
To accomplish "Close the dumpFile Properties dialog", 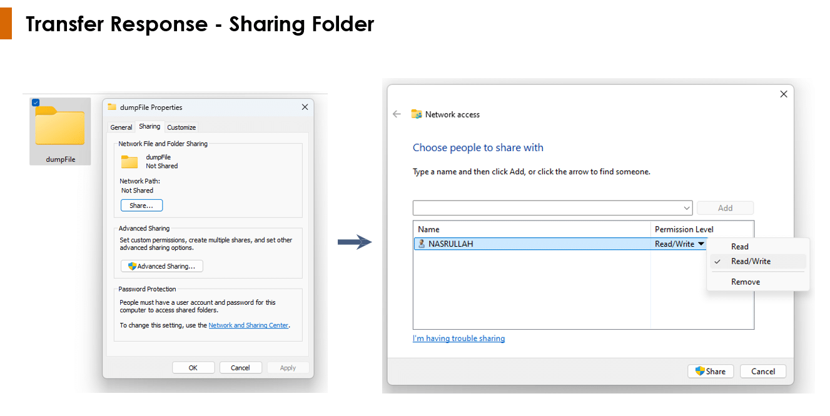I will [305, 107].
